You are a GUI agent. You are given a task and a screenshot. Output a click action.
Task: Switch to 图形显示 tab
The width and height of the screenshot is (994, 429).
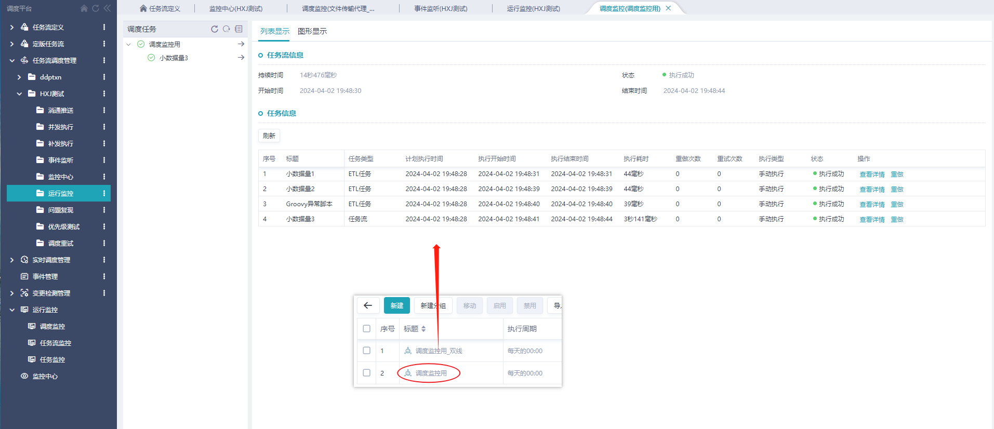(x=312, y=31)
